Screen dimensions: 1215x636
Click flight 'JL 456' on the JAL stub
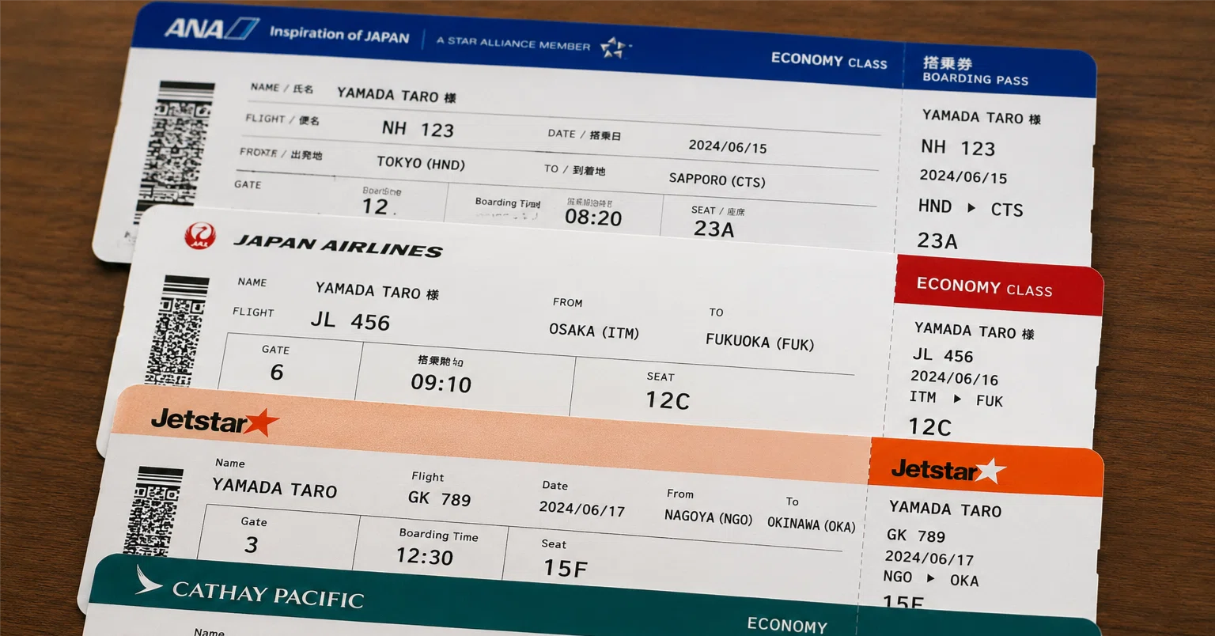pos(943,355)
